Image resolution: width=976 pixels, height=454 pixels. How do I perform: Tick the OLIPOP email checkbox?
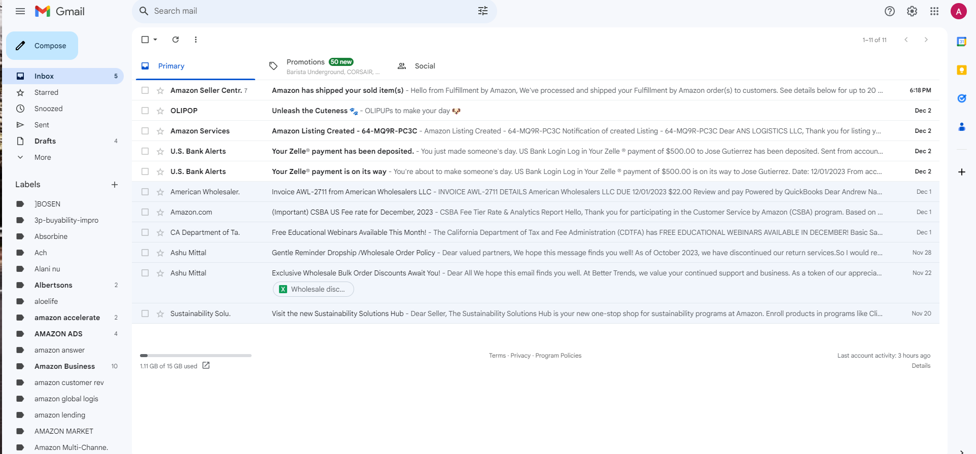coord(145,111)
